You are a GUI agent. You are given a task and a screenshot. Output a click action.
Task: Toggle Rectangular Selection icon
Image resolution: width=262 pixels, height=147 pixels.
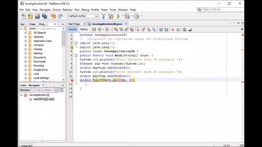coord(137,29)
